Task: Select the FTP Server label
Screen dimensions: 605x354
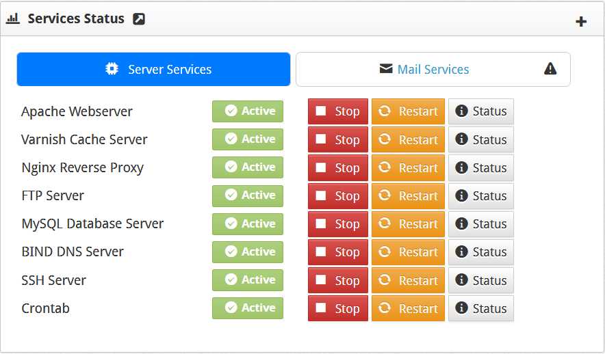Action: pyautogui.click(x=53, y=195)
